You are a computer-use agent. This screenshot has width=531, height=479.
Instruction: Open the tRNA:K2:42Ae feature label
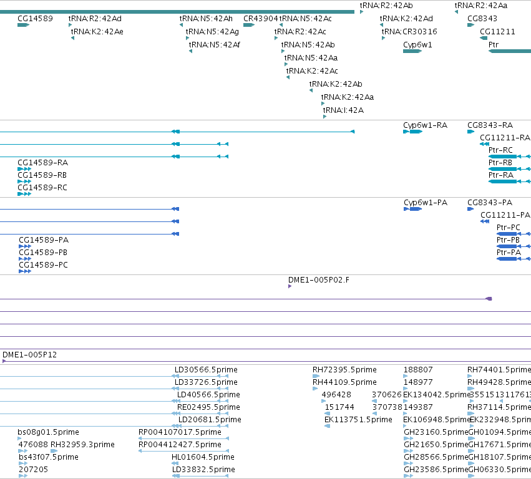97,32
